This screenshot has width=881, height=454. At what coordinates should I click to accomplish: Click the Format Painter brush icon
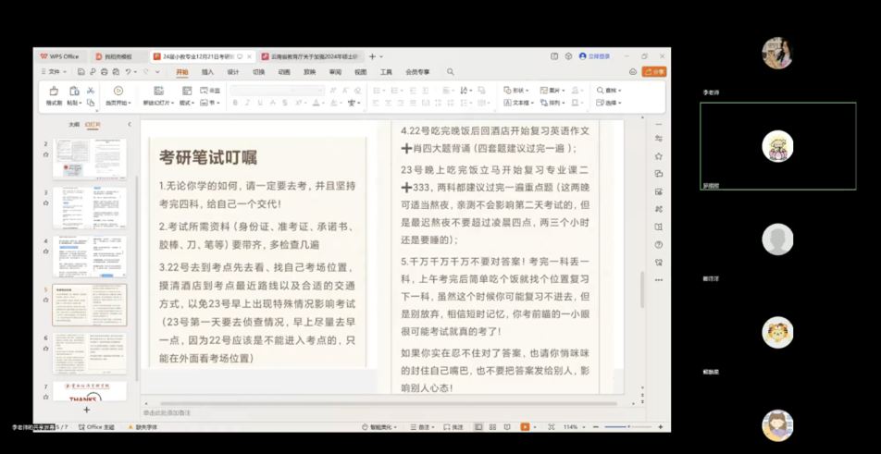coord(54,92)
